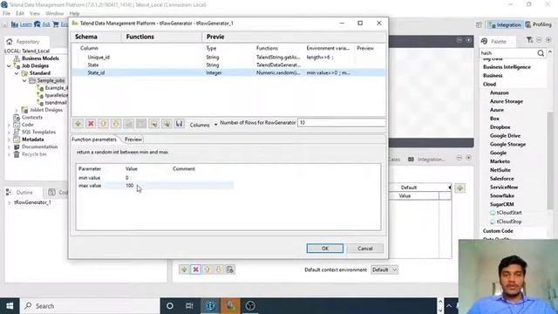This screenshot has height=314, width=558.
Task: Select Business Models in the Repository tree
Action: pyautogui.click(x=40, y=58)
